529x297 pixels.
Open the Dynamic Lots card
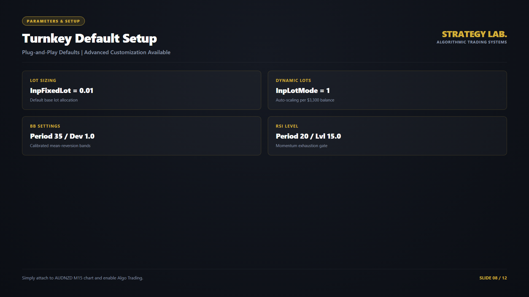[387, 90]
